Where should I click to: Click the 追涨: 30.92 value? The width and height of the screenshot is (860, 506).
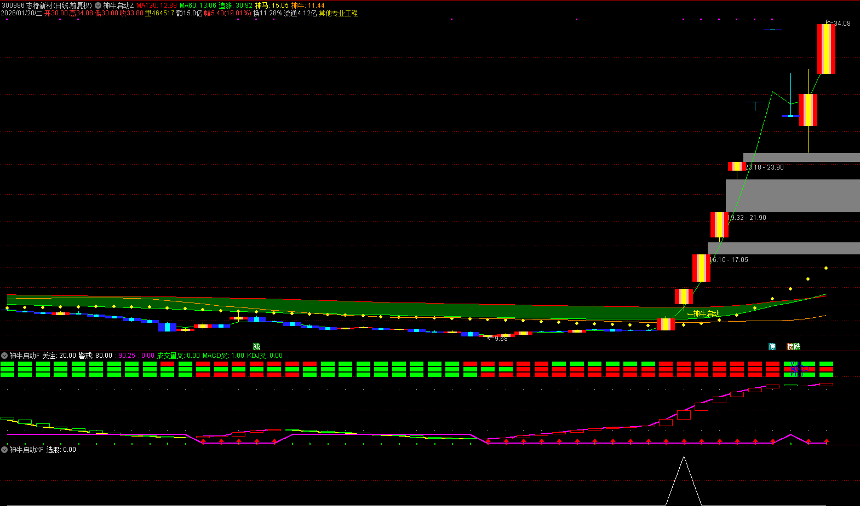pyautogui.click(x=236, y=5)
